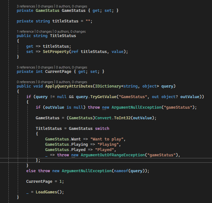This screenshot has height=203, width=212.
Task: Click the ApplyQueryAttributes method name
Action: point(69,86)
